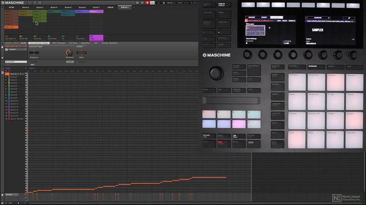
Task: Select group C1 in the group list
Action: click(x=39, y=38)
